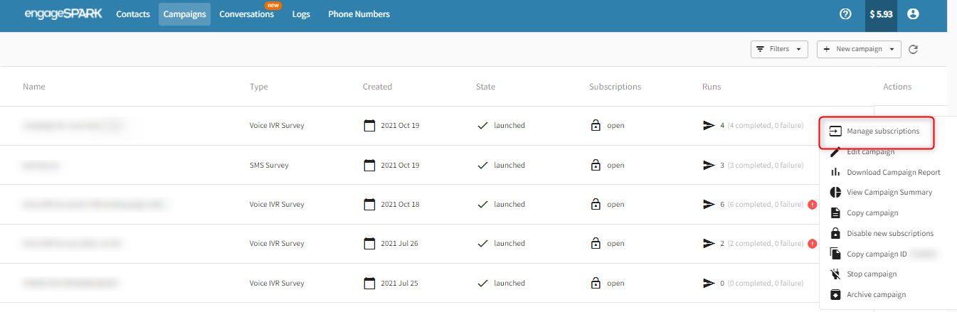Image resolution: width=957 pixels, height=312 pixels.
Task: Click the calendar icon for the Jul 25 campaign
Action: pyautogui.click(x=369, y=283)
